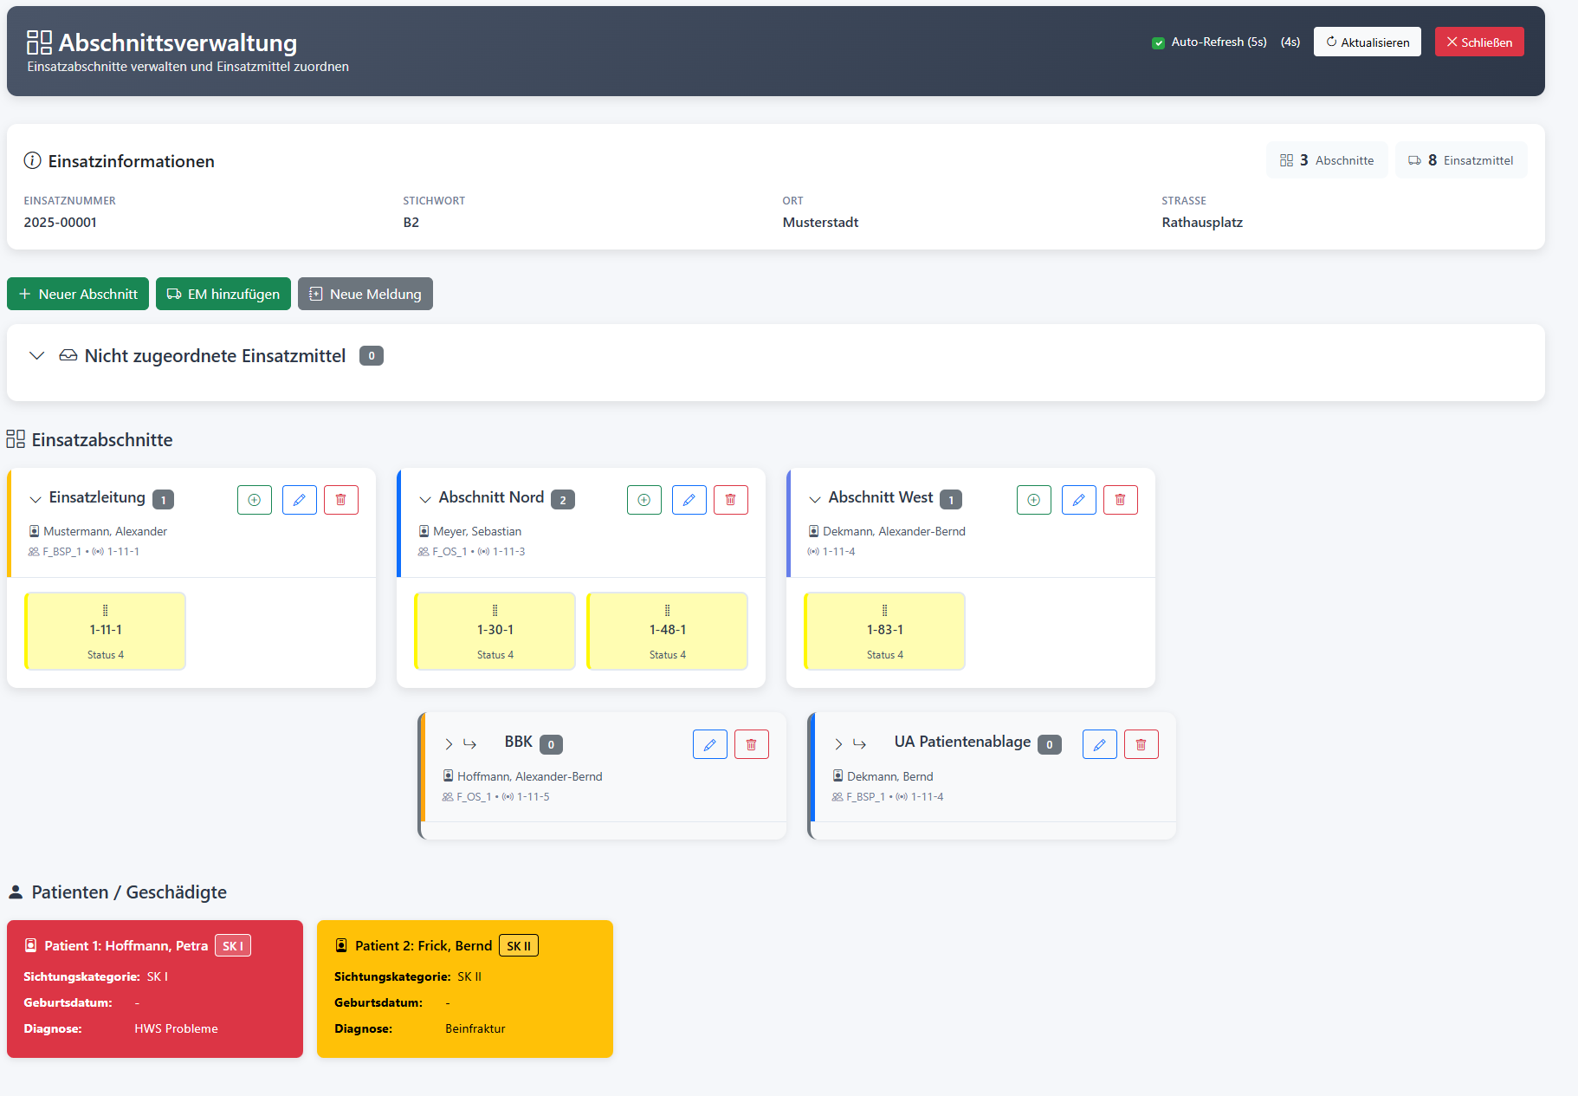Select the yellow 1-48-1 unit card
Image resolution: width=1578 pixels, height=1096 pixels.
(x=667, y=631)
